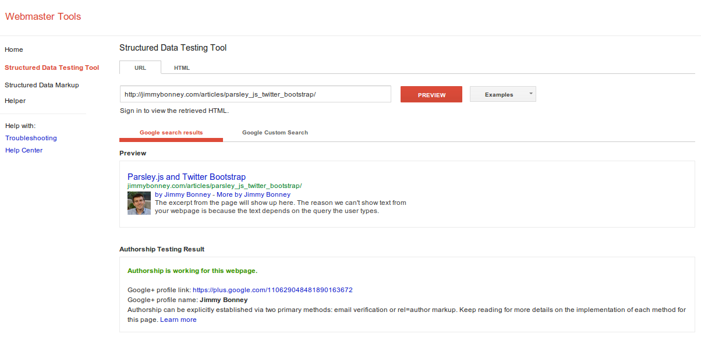Open the Webmaster Tools home page

pos(13,49)
